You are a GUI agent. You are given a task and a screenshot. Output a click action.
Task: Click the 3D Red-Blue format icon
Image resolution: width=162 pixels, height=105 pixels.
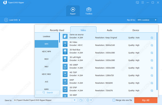click(x=65, y=51)
